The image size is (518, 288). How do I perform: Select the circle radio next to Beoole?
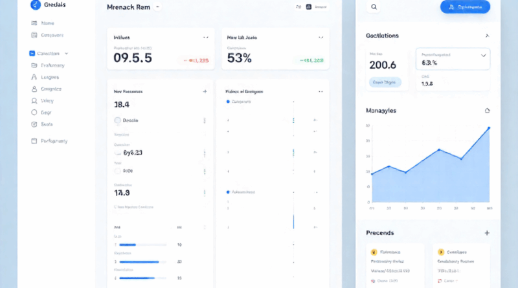coord(118,120)
